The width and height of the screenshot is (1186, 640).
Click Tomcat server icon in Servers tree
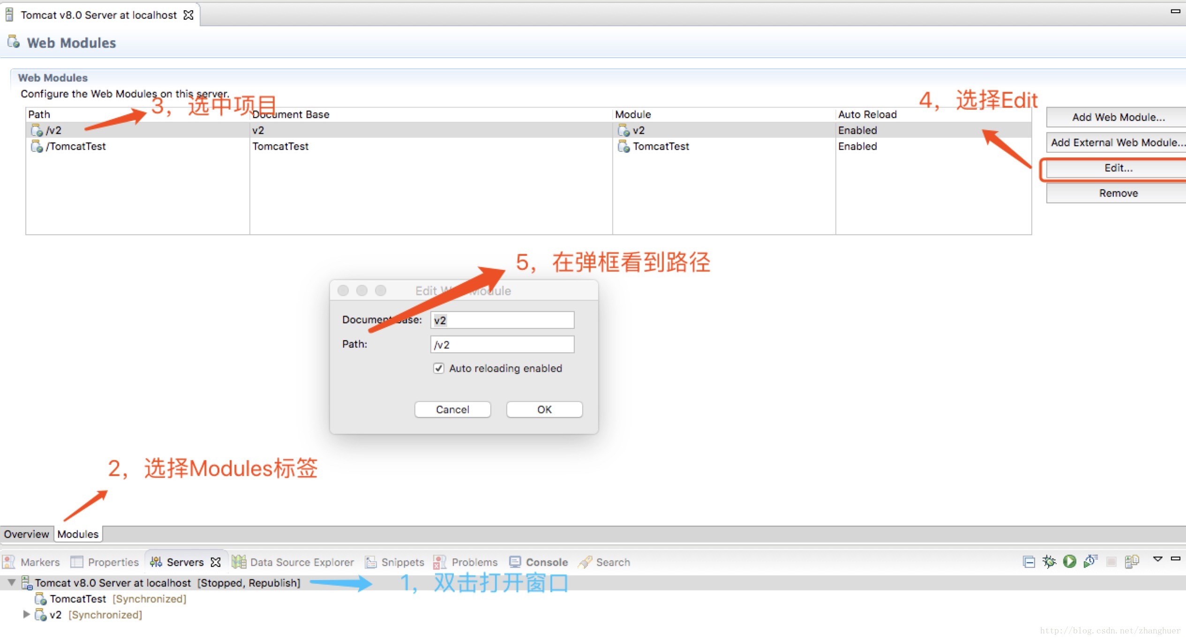coord(27,583)
